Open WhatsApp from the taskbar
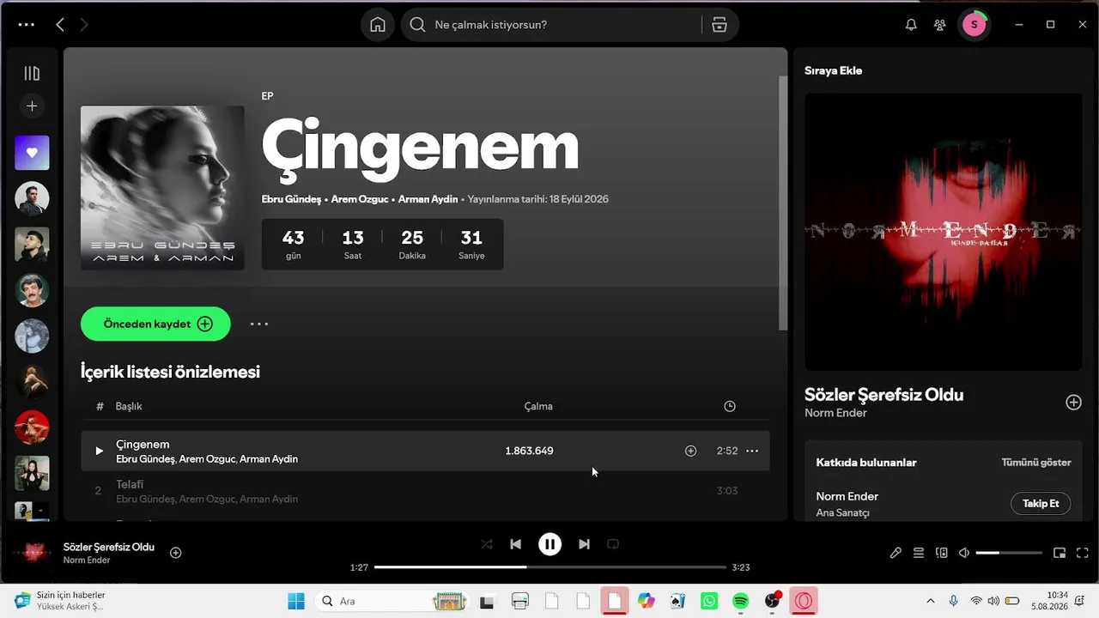The image size is (1099, 618). [709, 601]
